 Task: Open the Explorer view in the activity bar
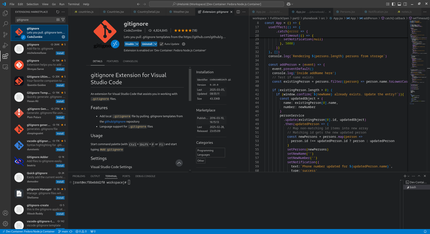(x=5, y=13)
